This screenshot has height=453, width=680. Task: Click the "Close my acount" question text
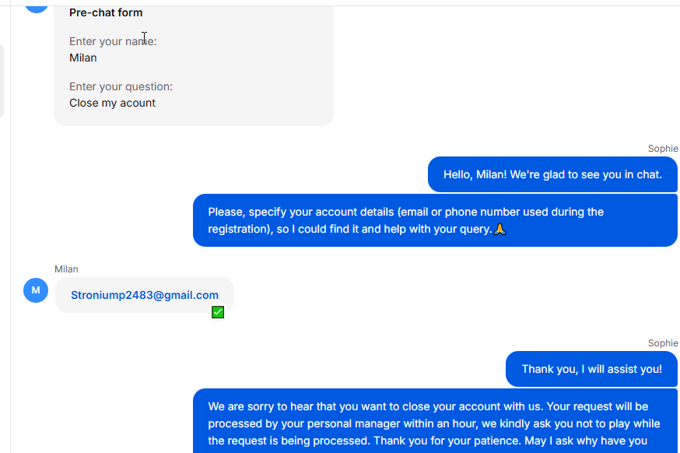tap(112, 103)
